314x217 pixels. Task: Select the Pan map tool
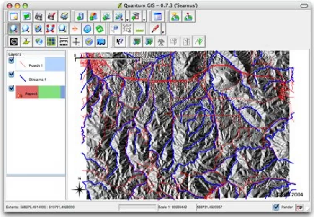tap(75, 29)
